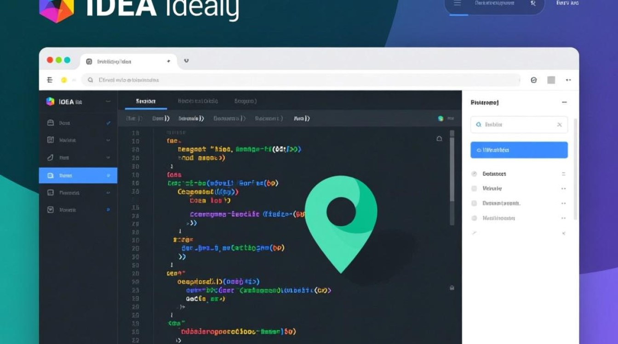Expand the third sidebar item's chevron
Image resolution: width=618 pixels, height=344 pixels.
pyautogui.click(x=108, y=158)
